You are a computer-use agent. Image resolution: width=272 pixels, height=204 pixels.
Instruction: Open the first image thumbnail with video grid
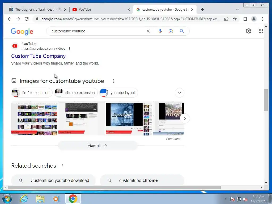click(34, 118)
